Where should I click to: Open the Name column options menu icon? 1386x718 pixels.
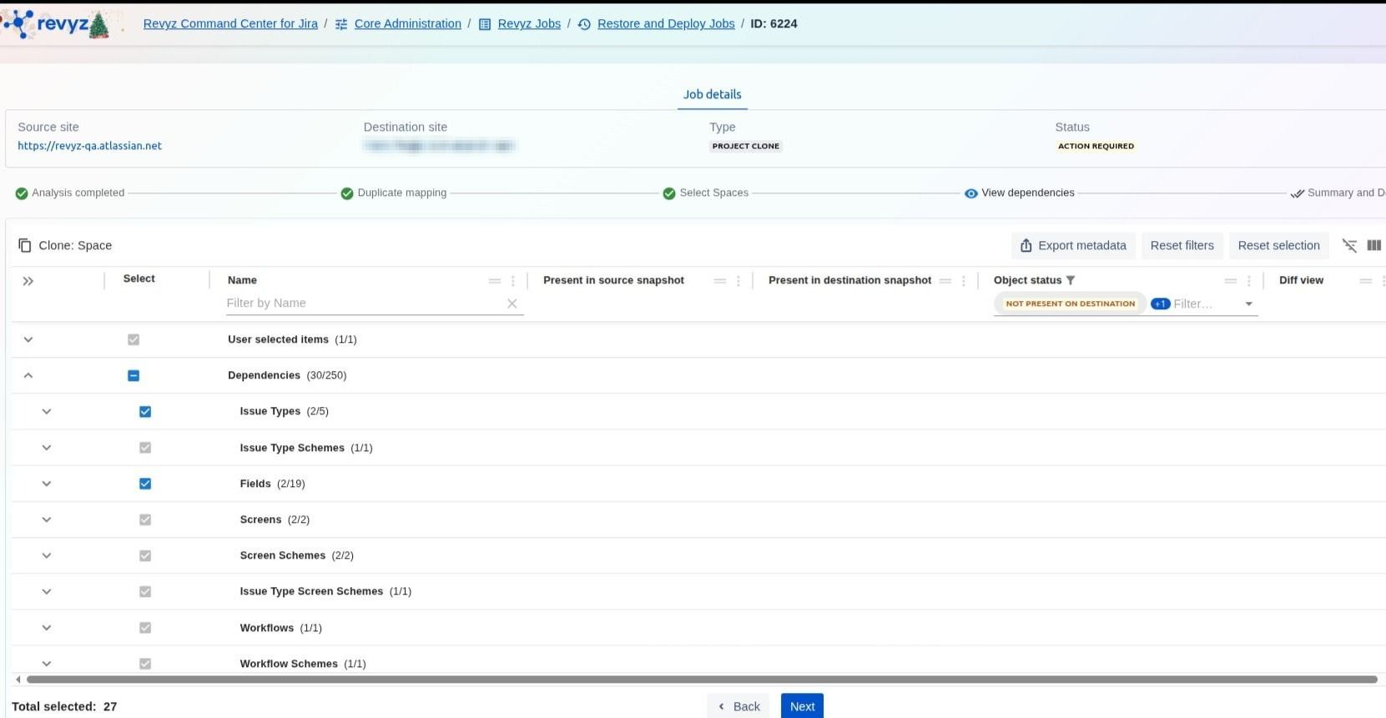coord(513,281)
